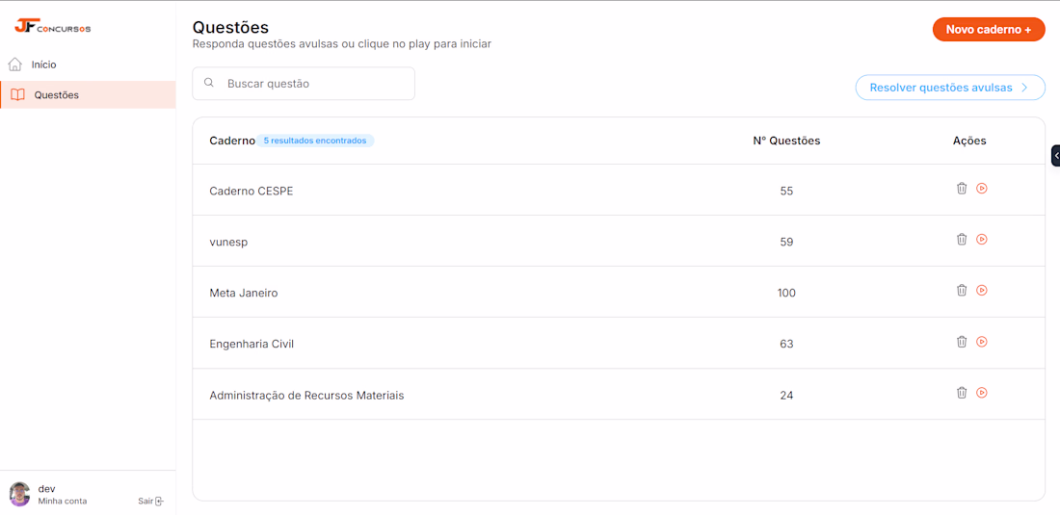This screenshot has height=515, width=1060.
Task: Click the search magnifier icon
Action: pos(209,83)
